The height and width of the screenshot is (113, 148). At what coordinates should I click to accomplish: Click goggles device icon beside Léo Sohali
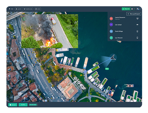(x=137, y=25)
